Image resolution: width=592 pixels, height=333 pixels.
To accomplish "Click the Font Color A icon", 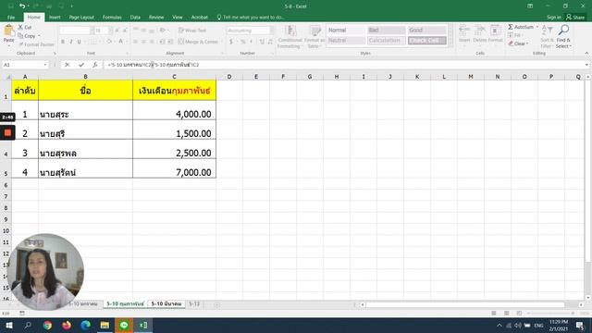I will [121, 42].
